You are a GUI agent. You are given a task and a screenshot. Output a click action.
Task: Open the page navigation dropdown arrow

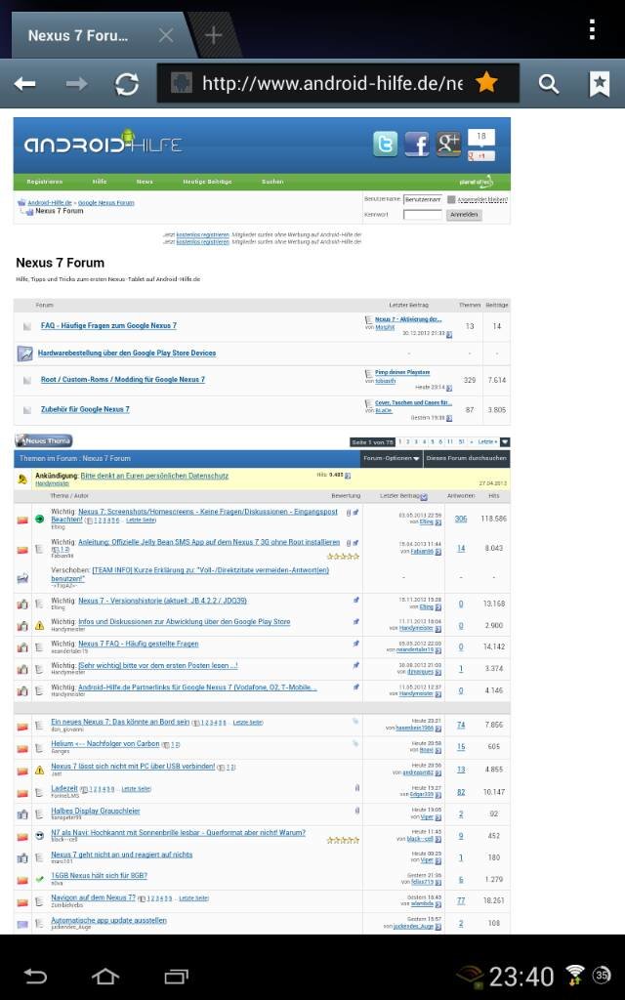(505, 442)
